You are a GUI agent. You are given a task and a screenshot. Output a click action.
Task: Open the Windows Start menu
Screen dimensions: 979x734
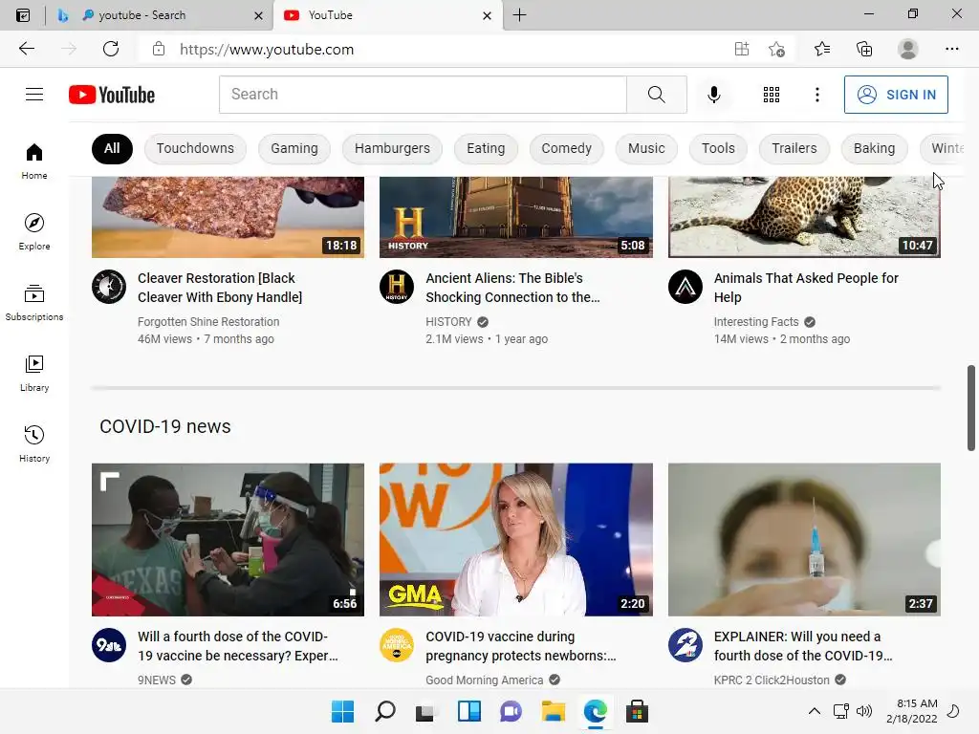click(x=342, y=711)
